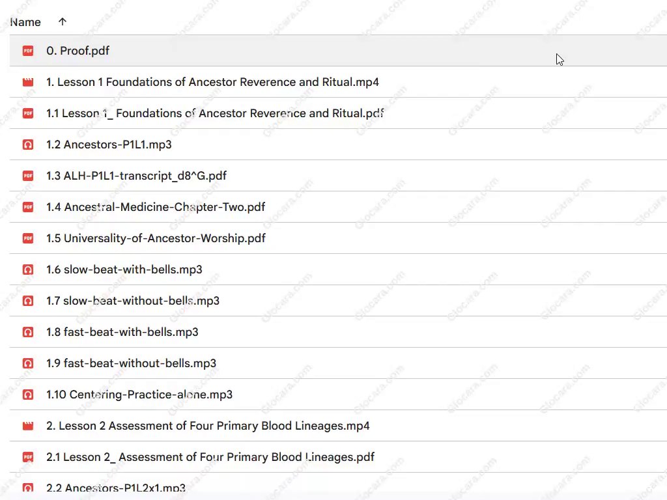
Task: Toggle sort direction arrow next to Name
Action: pos(63,22)
